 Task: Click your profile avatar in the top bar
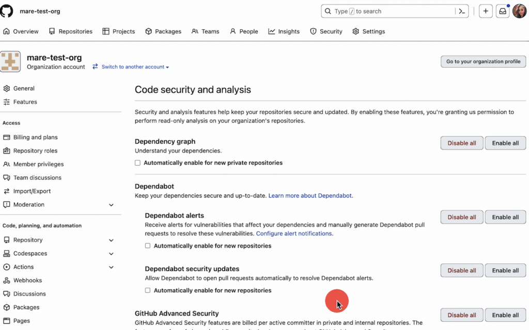click(520, 11)
